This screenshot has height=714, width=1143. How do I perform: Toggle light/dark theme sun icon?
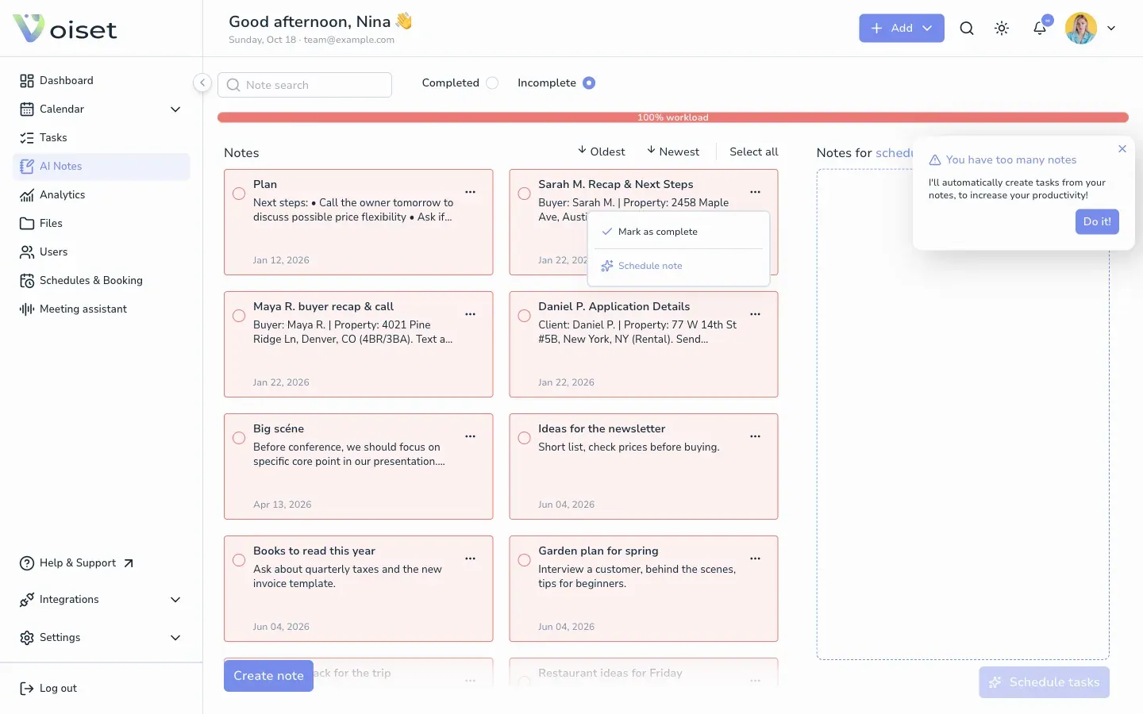pos(1002,29)
